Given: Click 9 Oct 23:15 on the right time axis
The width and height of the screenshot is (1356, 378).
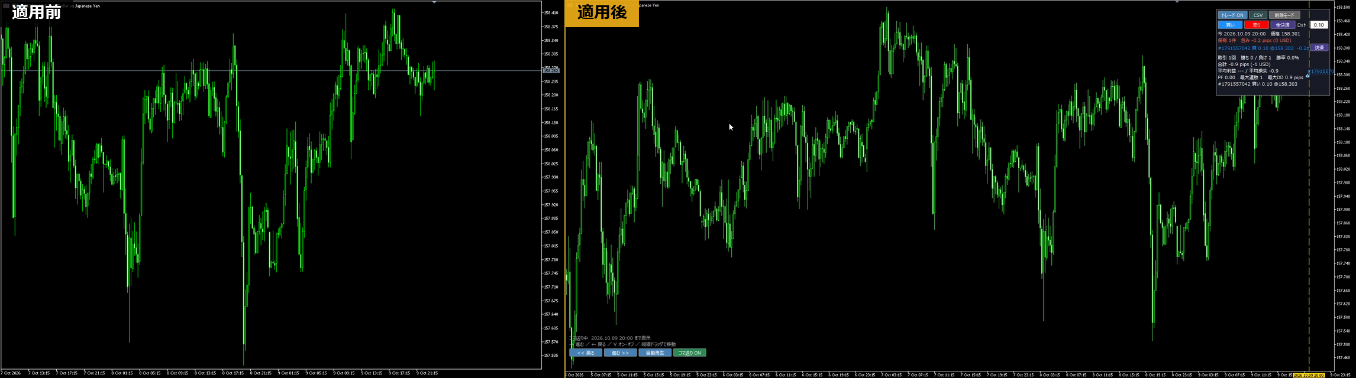Looking at the screenshot, I should click(x=1341, y=375).
